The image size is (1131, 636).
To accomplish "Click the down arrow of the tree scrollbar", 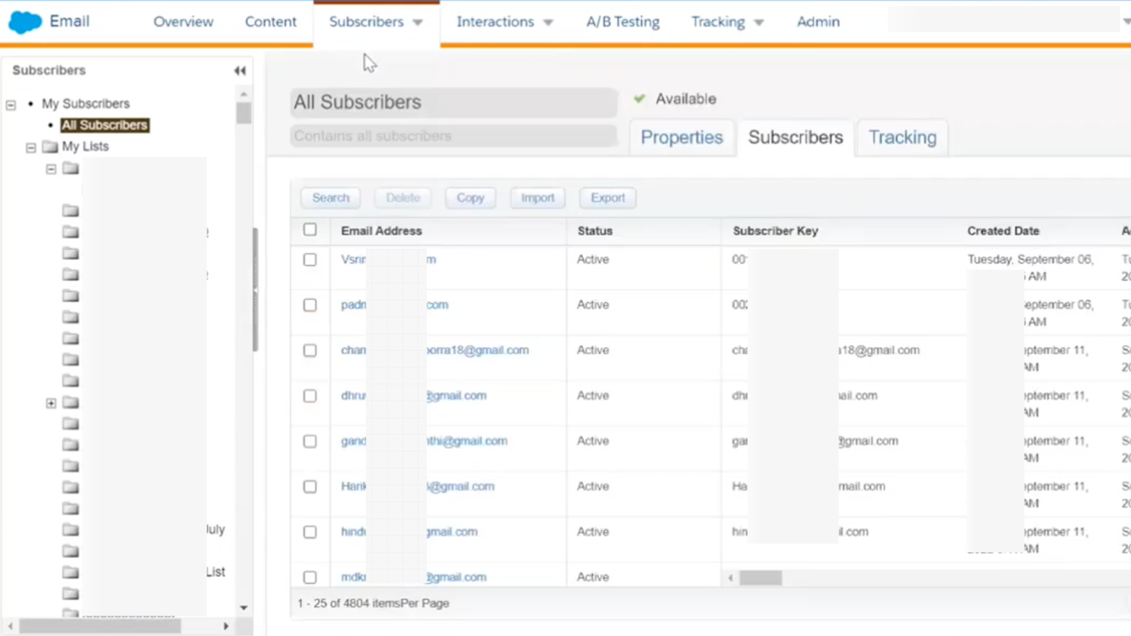I will coord(244,608).
